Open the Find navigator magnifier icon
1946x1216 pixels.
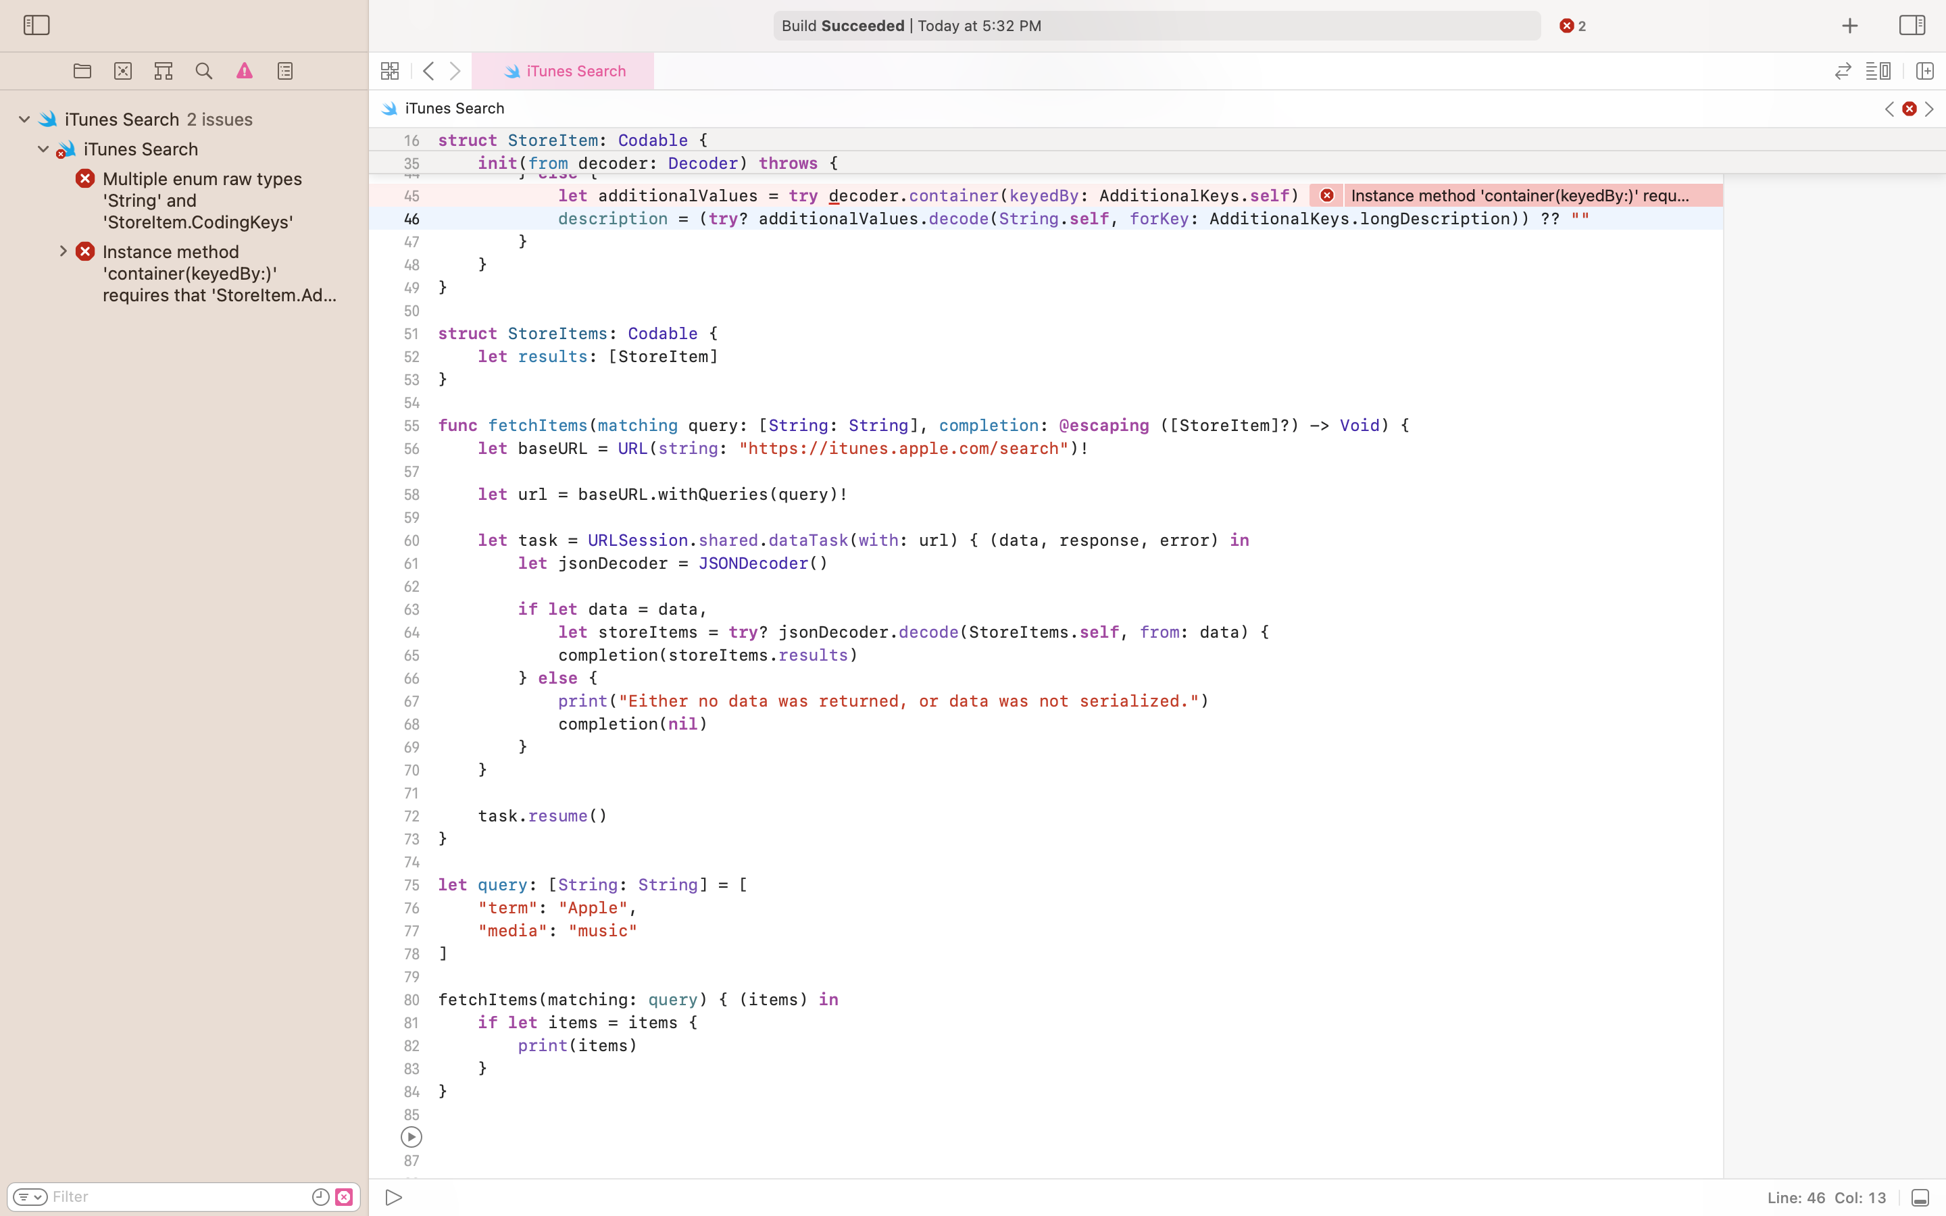click(204, 71)
